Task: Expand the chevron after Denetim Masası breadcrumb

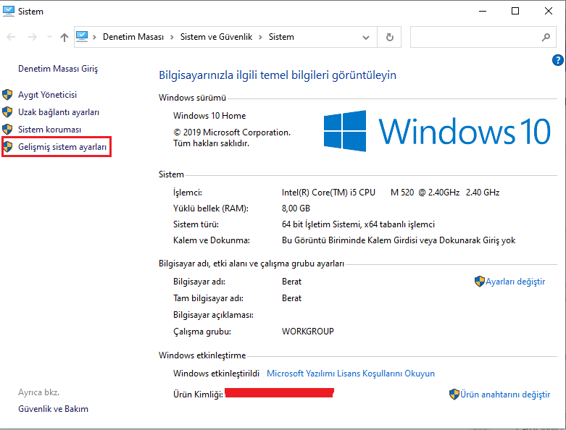Action: tap(172, 37)
